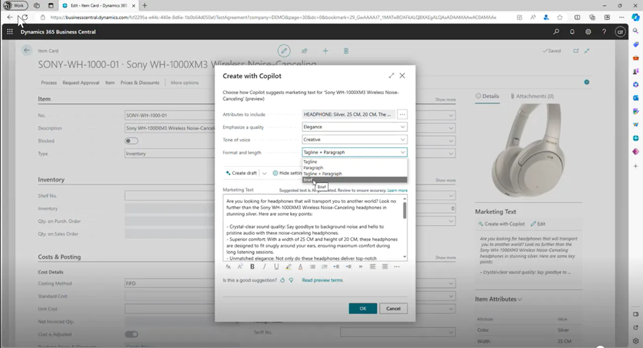Open the Dynamics 365 app launcher grid

[10, 32]
